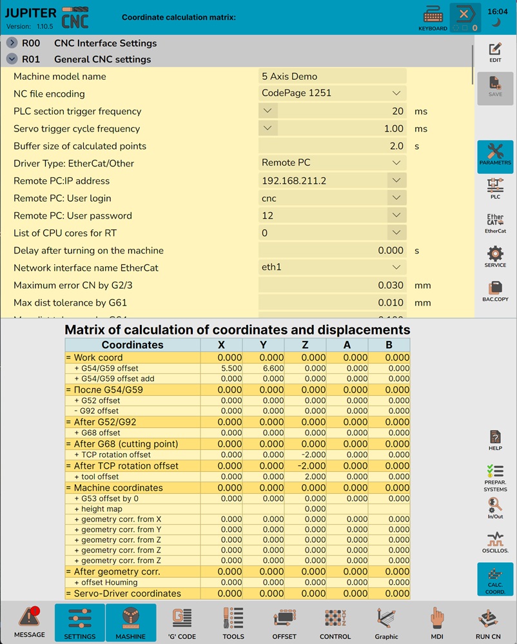Open the MESSAGE alerts button
517x644 pixels.
(30, 623)
